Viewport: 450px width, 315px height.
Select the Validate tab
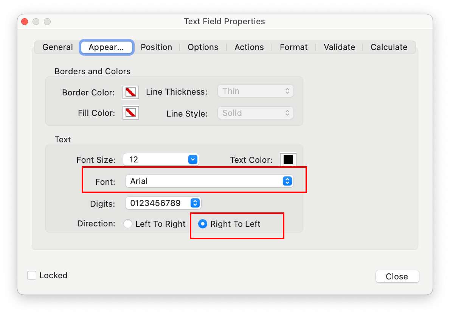[x=339, y=47]
